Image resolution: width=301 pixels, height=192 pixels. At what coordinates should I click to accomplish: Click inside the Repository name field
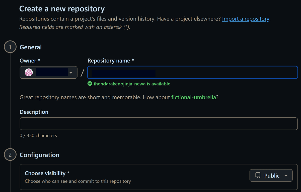pos(192,72)
